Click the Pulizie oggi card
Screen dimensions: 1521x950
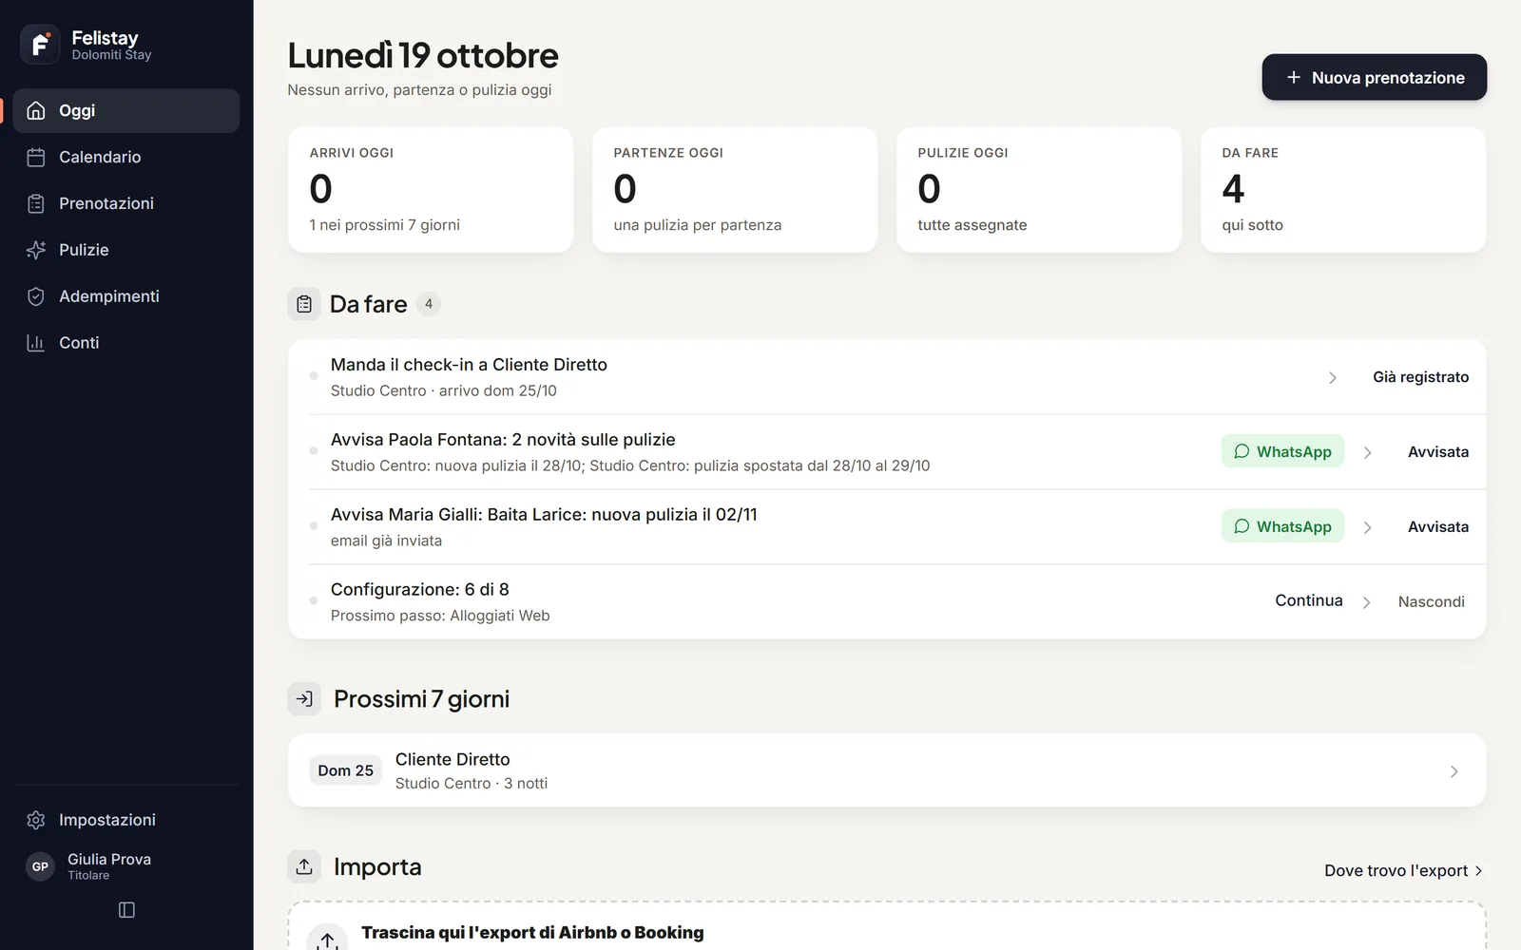[x=1039, y=190]
